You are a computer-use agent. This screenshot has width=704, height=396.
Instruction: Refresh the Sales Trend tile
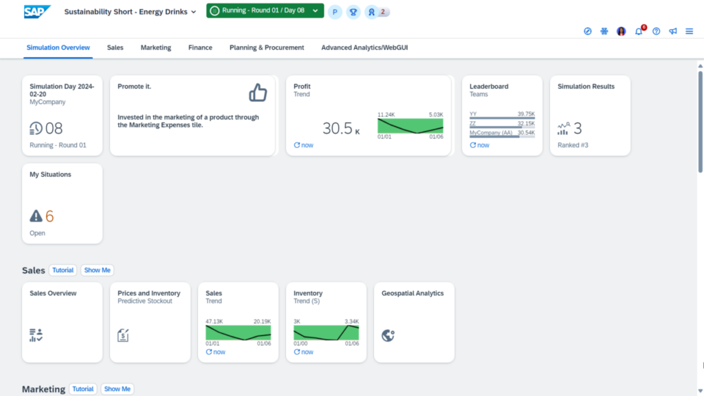[x=215, y=352]
